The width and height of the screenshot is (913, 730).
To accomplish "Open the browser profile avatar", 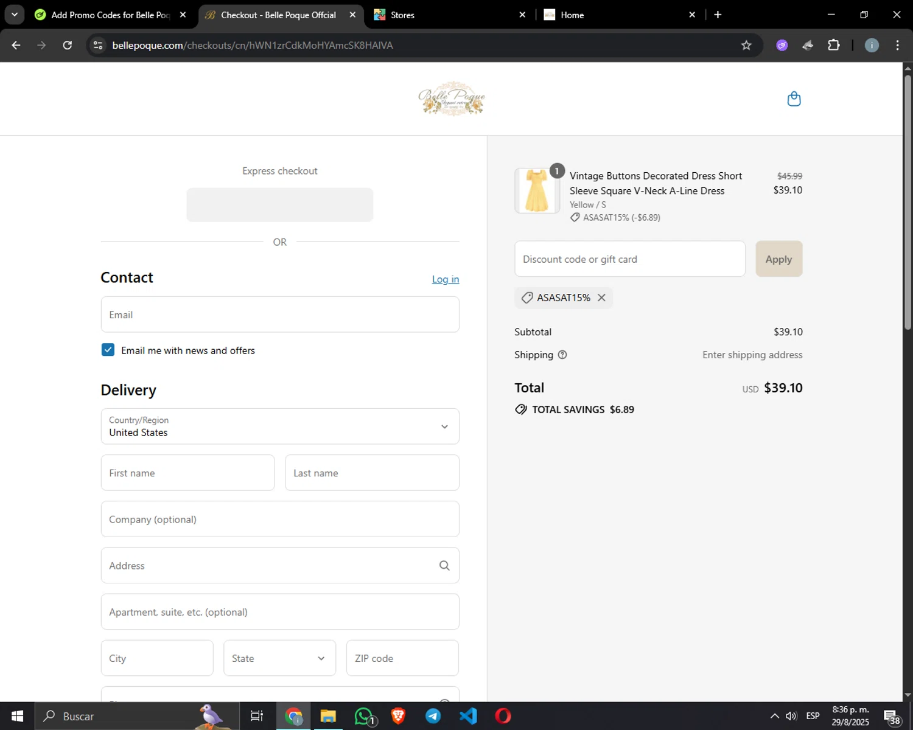I will pos(872,45).
